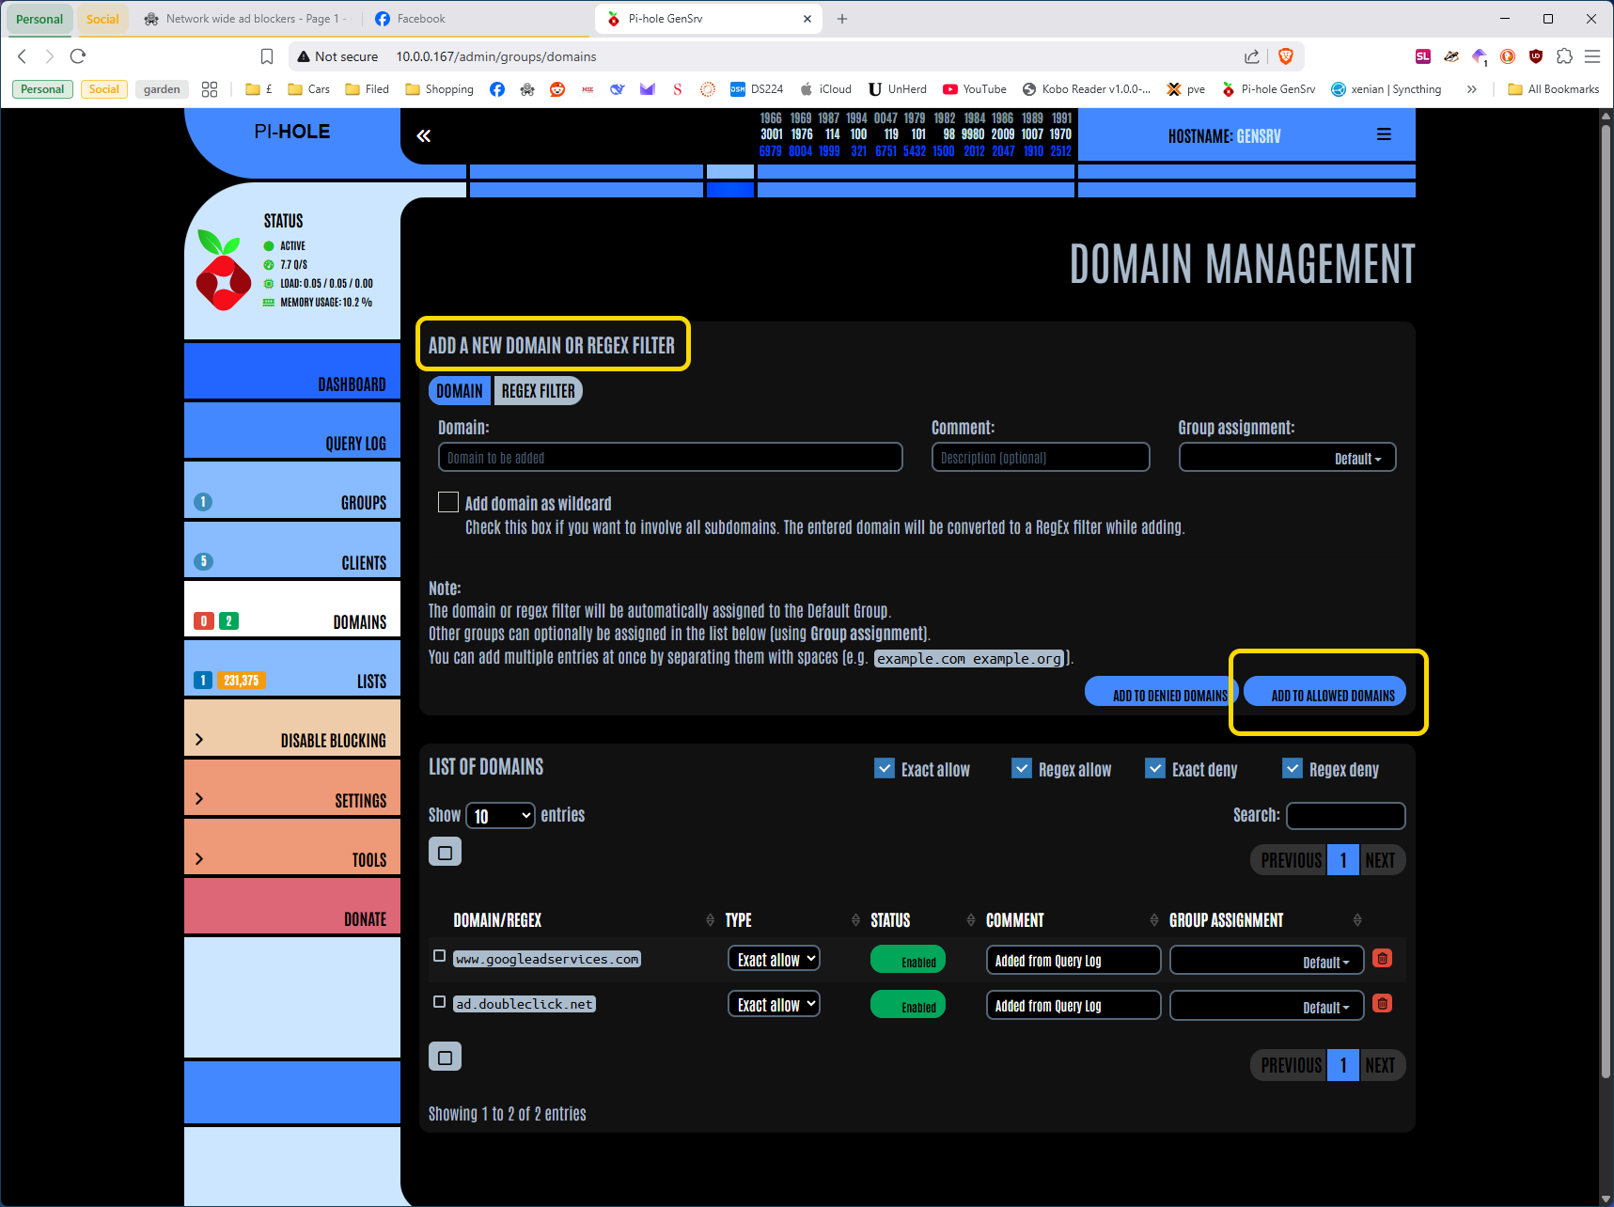Reload the page

[x=78, y=56]
